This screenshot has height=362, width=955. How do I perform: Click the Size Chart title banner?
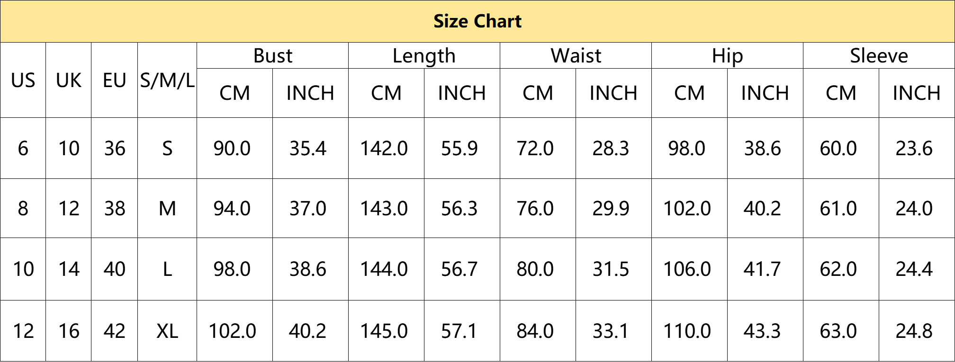click(477, 21)
